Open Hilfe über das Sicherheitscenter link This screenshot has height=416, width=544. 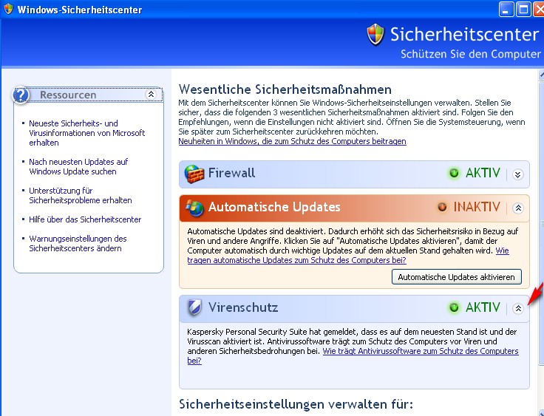85,219
